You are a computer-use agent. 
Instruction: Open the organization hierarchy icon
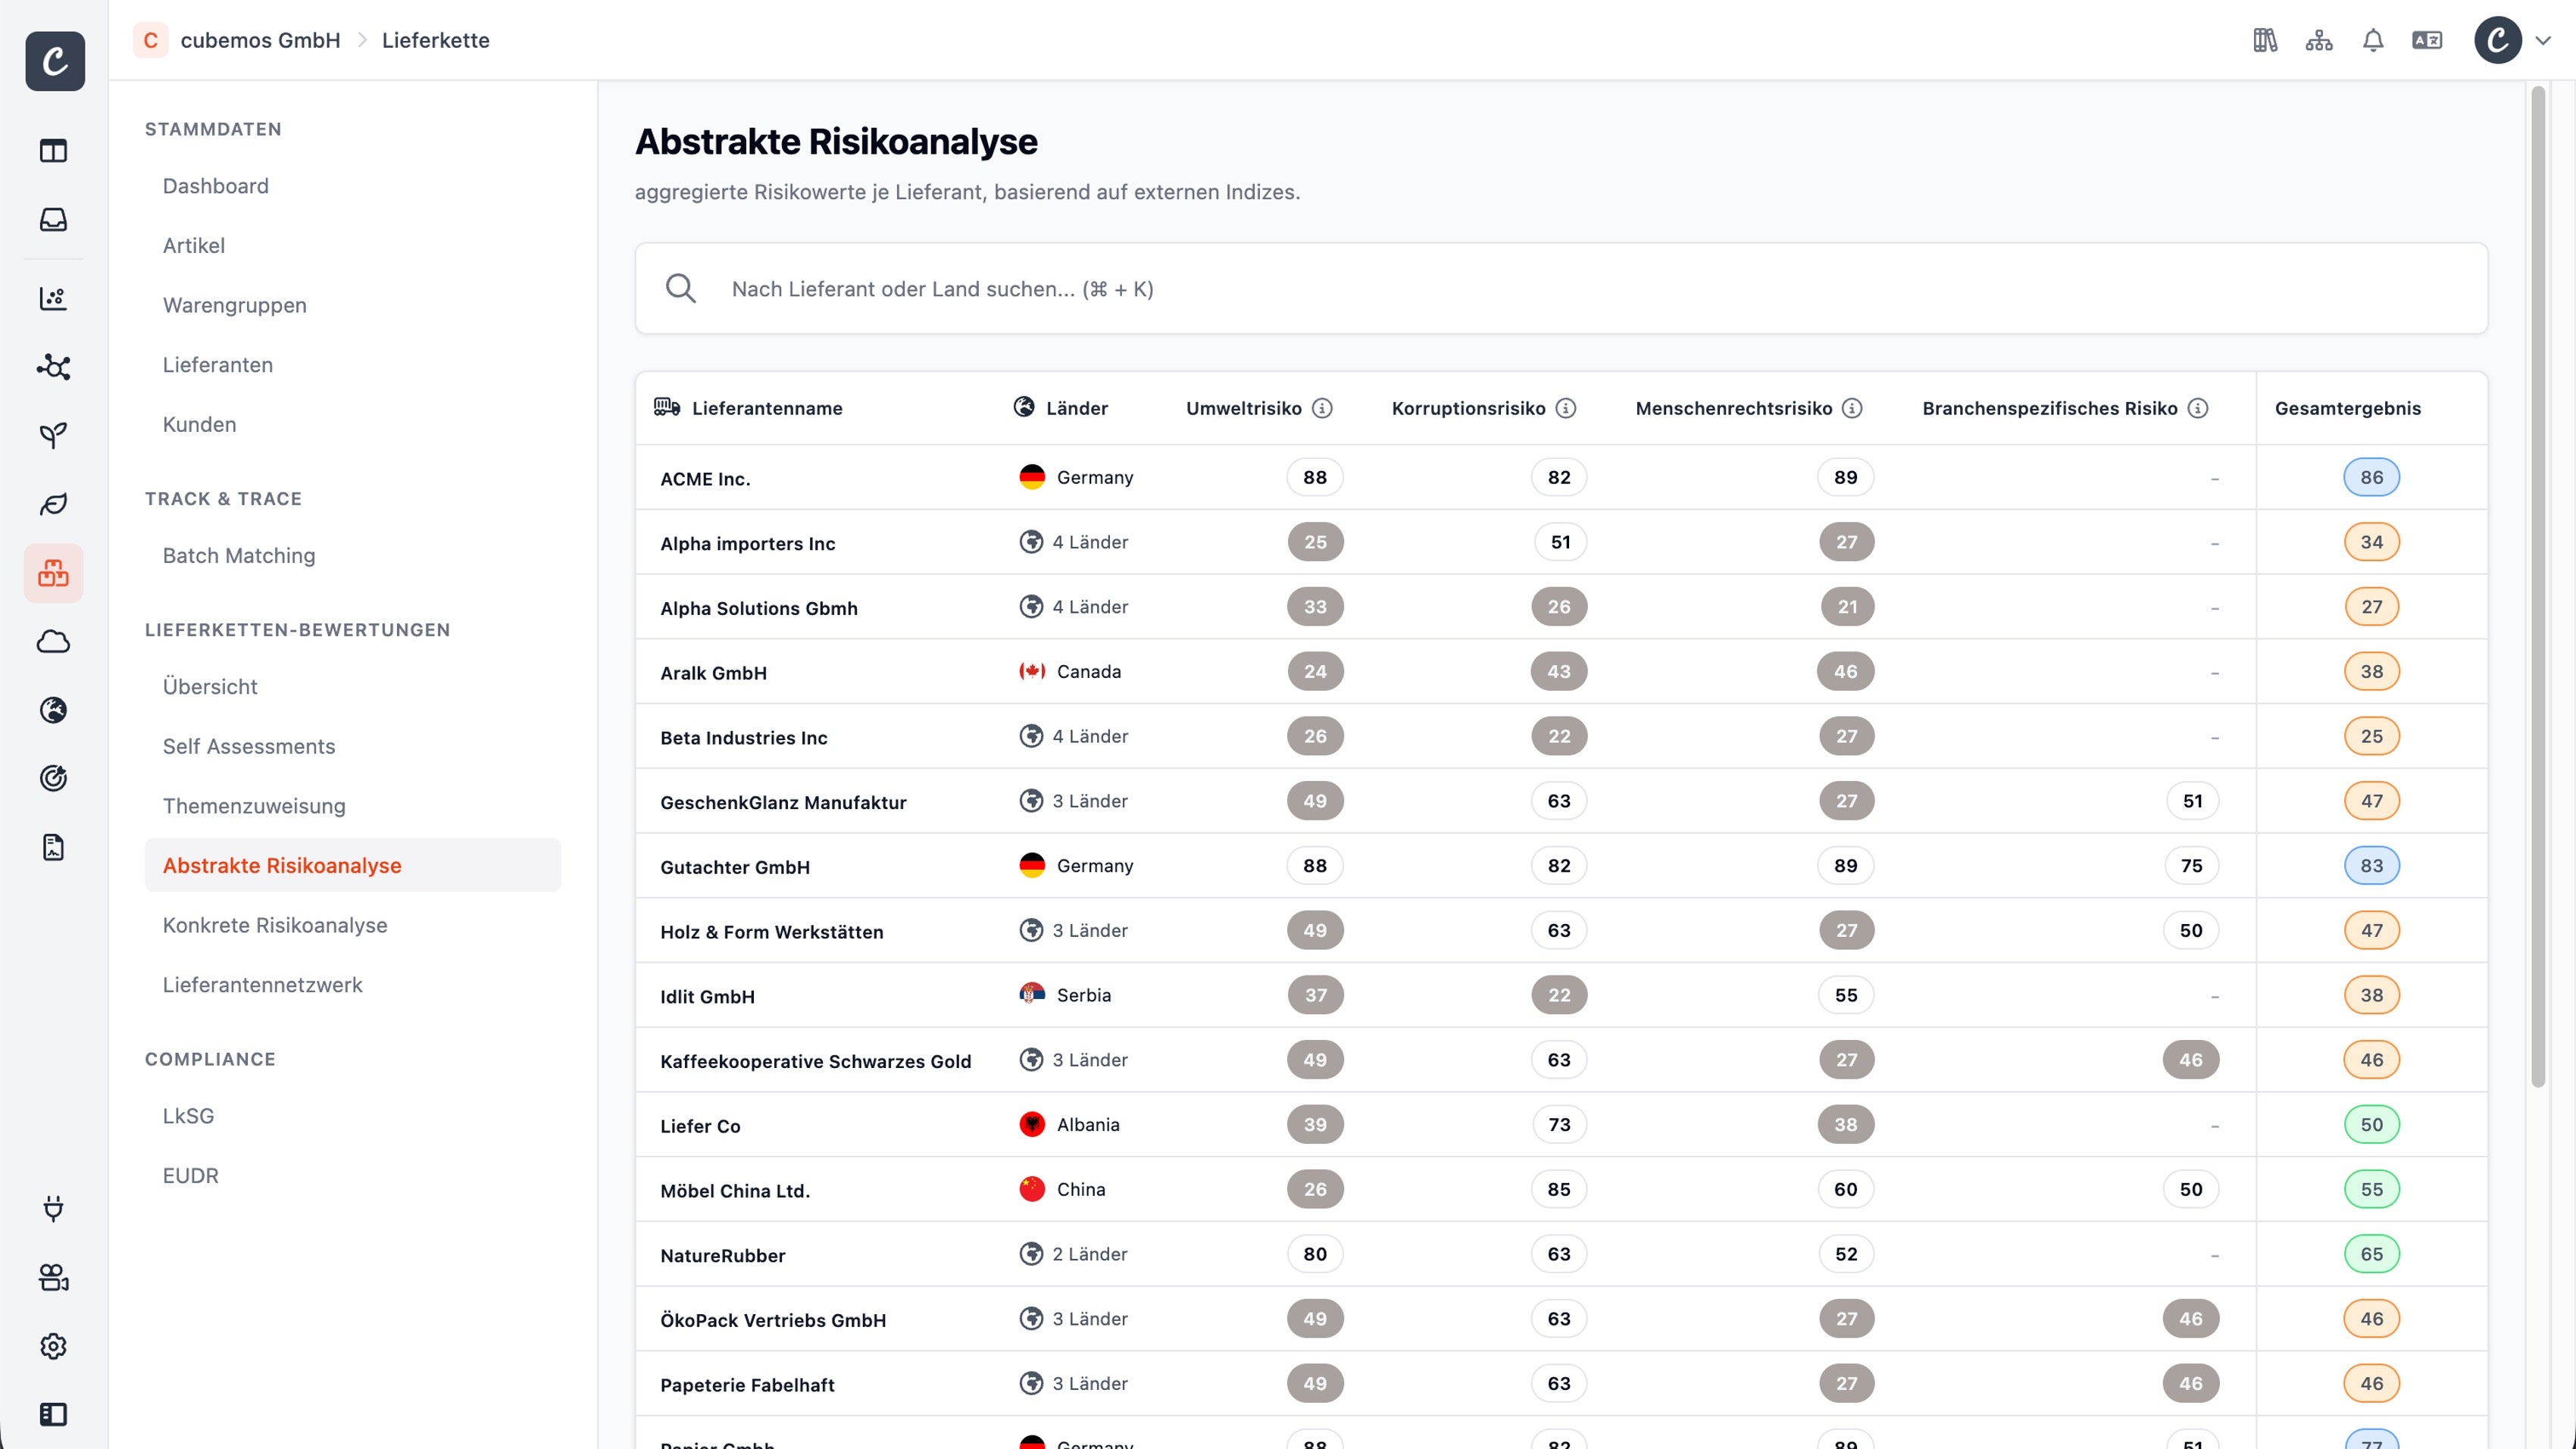(2319, 40)
